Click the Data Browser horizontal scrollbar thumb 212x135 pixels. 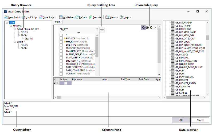(178, 97)
